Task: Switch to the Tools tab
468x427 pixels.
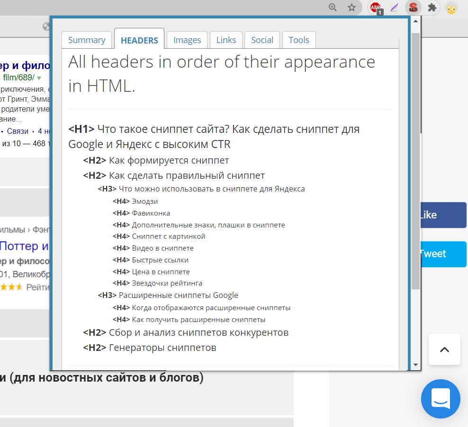Action: (x=299, y=40)
